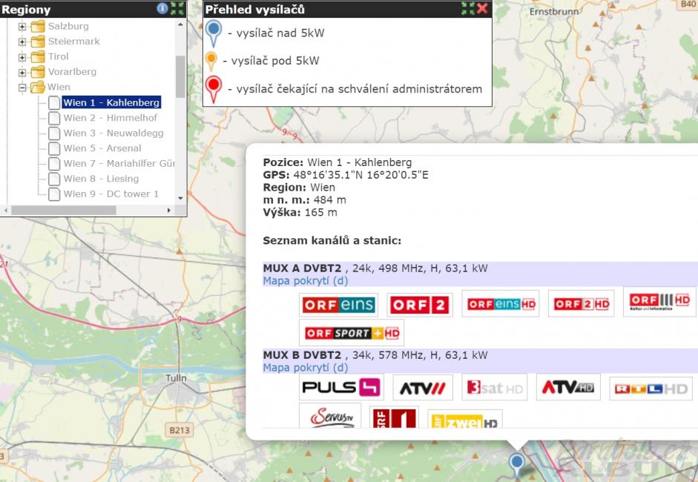Click the 'Ernstbrunn' label on the map
This screenshot has height=482, width=698.
[554, 12]
